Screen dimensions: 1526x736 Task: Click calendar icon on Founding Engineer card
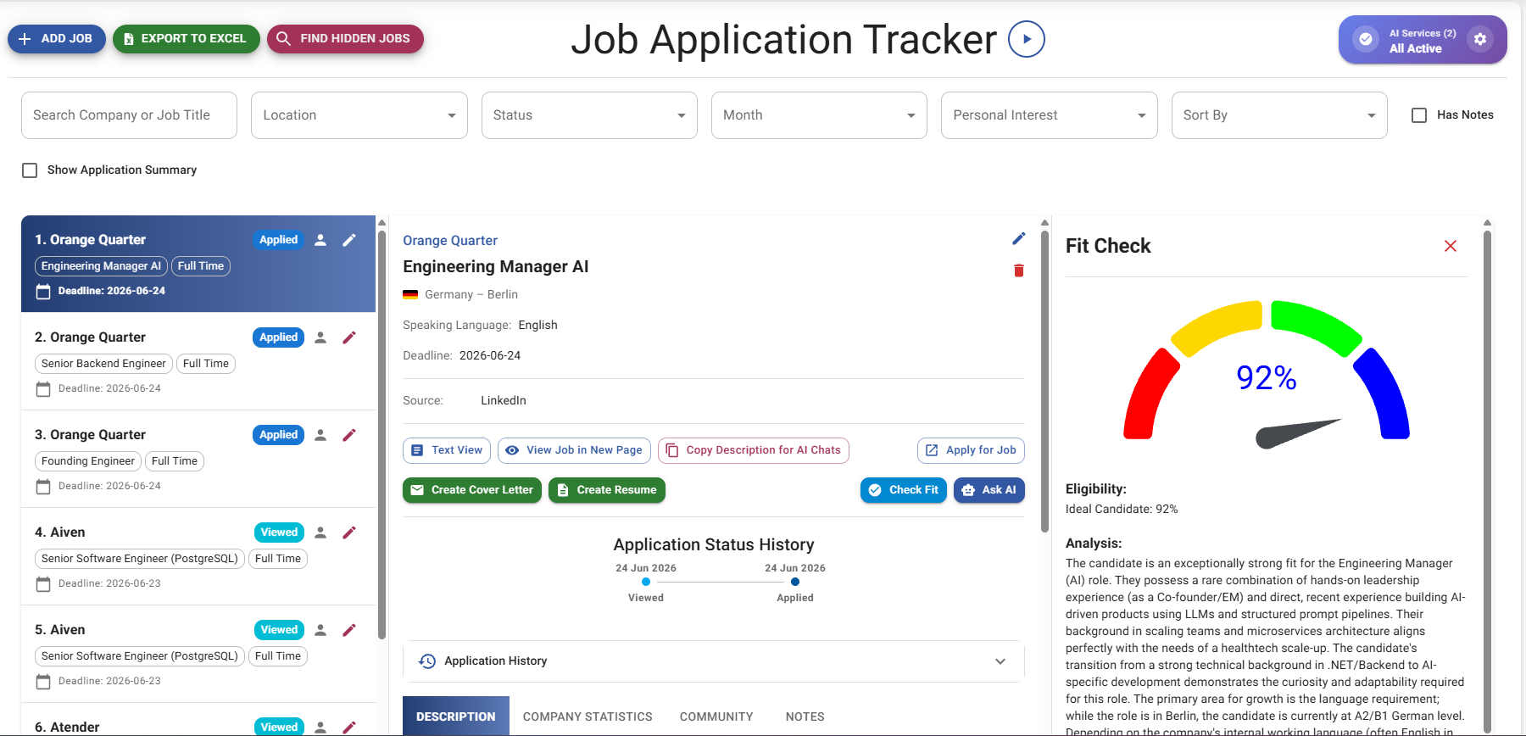[x=43, y=487]
